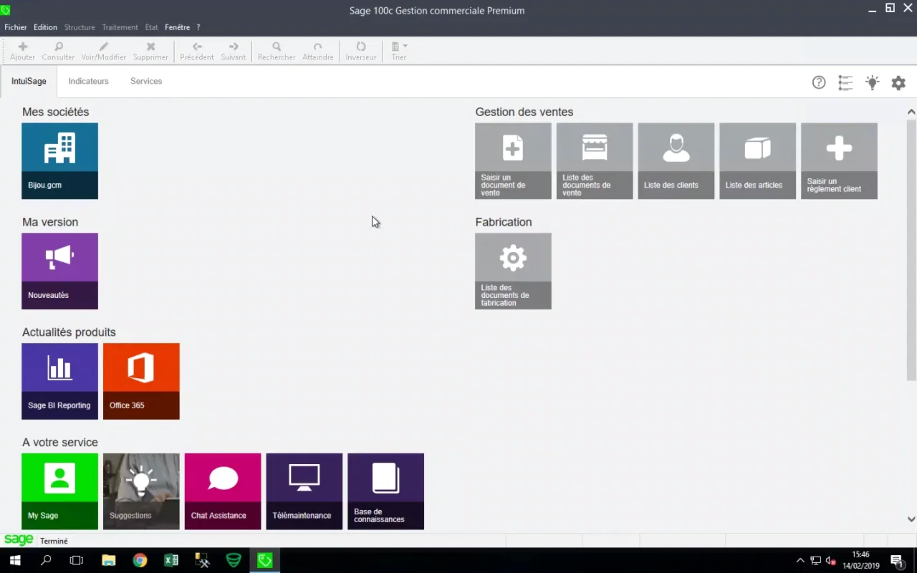Switch to the Services tab

pos(146,82)
